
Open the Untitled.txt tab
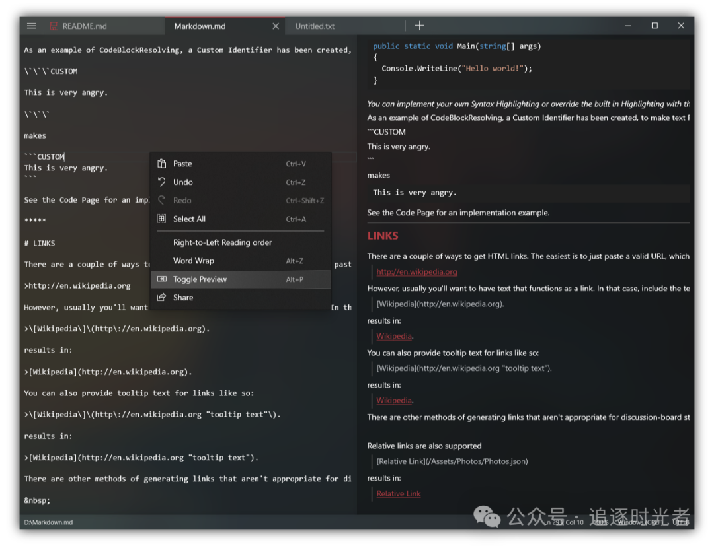coord(315,26)
